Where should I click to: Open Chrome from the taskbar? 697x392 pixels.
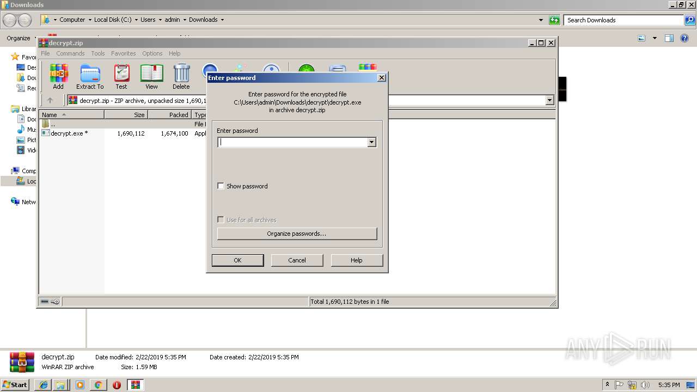pos(98,385)
